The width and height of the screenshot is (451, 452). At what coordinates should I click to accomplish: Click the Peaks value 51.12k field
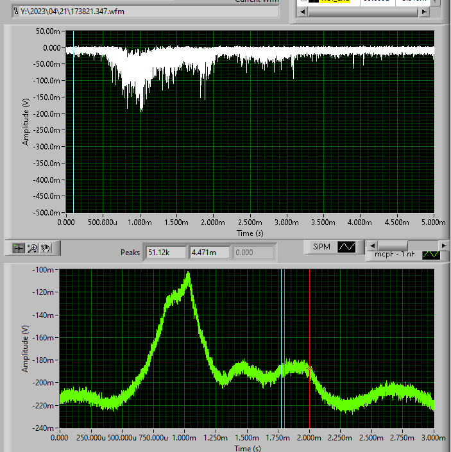(166, 253)
